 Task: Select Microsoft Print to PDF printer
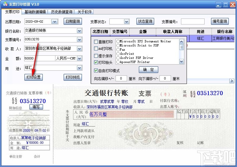[118, 45]
